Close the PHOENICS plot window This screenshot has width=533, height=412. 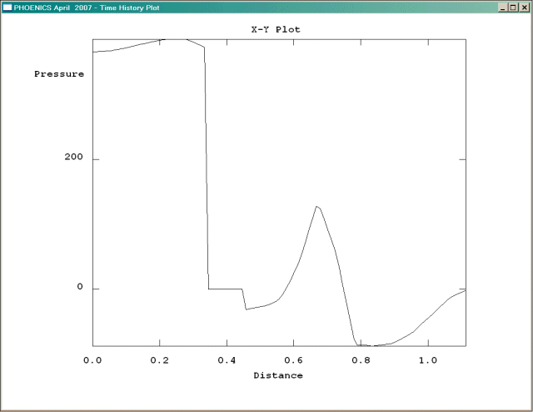coord(524,7)
